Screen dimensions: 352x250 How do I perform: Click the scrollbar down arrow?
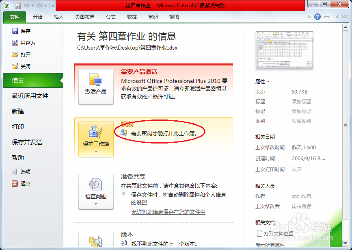345,243
